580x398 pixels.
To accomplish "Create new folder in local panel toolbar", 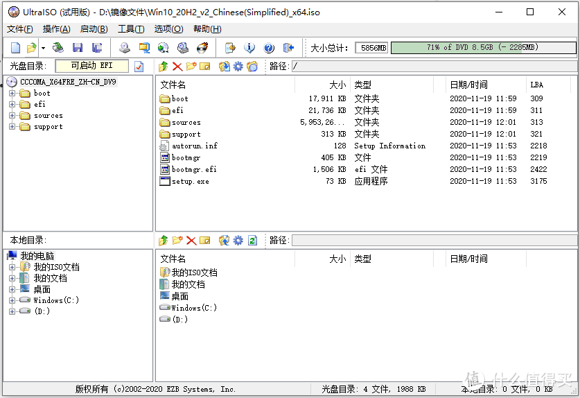I will pos(177,241).
